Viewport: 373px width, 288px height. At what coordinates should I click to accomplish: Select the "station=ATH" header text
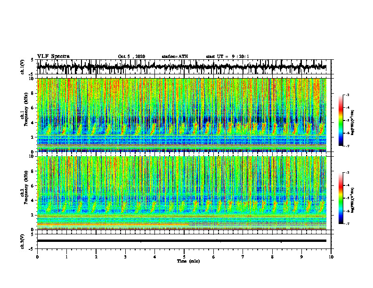[x=175, y=56]
